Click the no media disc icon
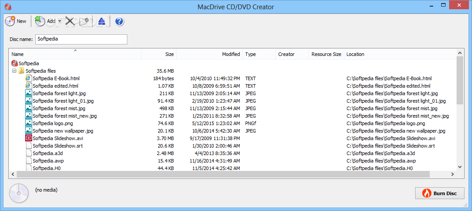 19,193
